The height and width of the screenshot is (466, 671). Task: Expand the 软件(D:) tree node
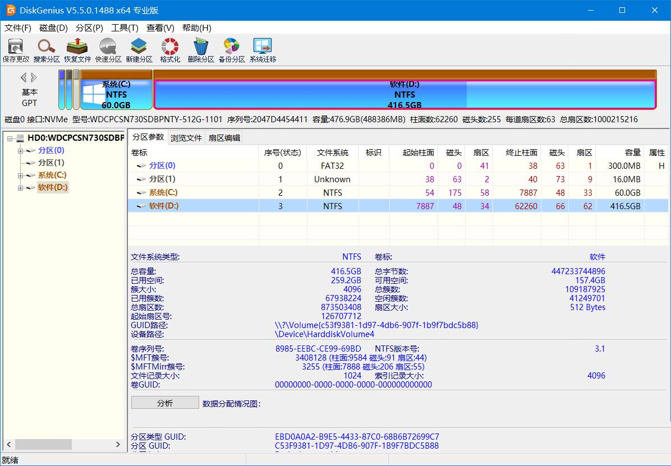pos(21,188)
